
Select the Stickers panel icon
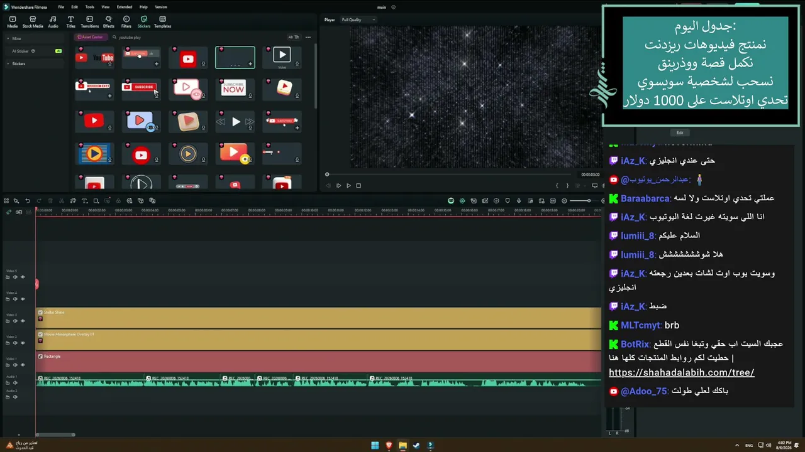144,22
